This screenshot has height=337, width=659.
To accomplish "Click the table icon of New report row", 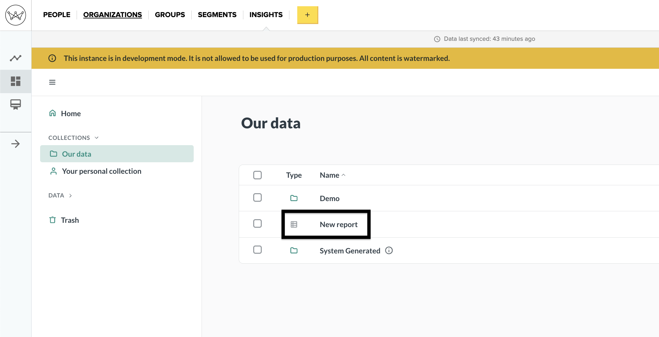I will 294,224.
